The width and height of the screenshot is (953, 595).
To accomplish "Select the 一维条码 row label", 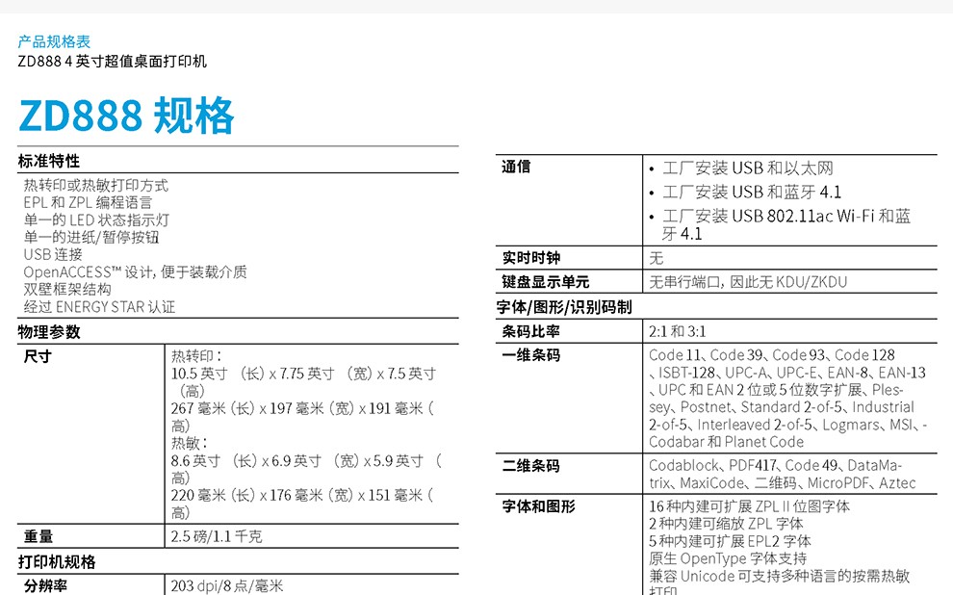I will (x=530, y=355).
